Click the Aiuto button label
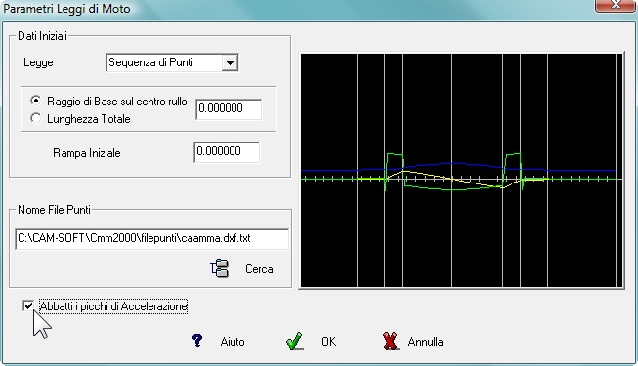The height and width of the screenshot is (366, 638). pyautogui.click(x=233, y=342)
